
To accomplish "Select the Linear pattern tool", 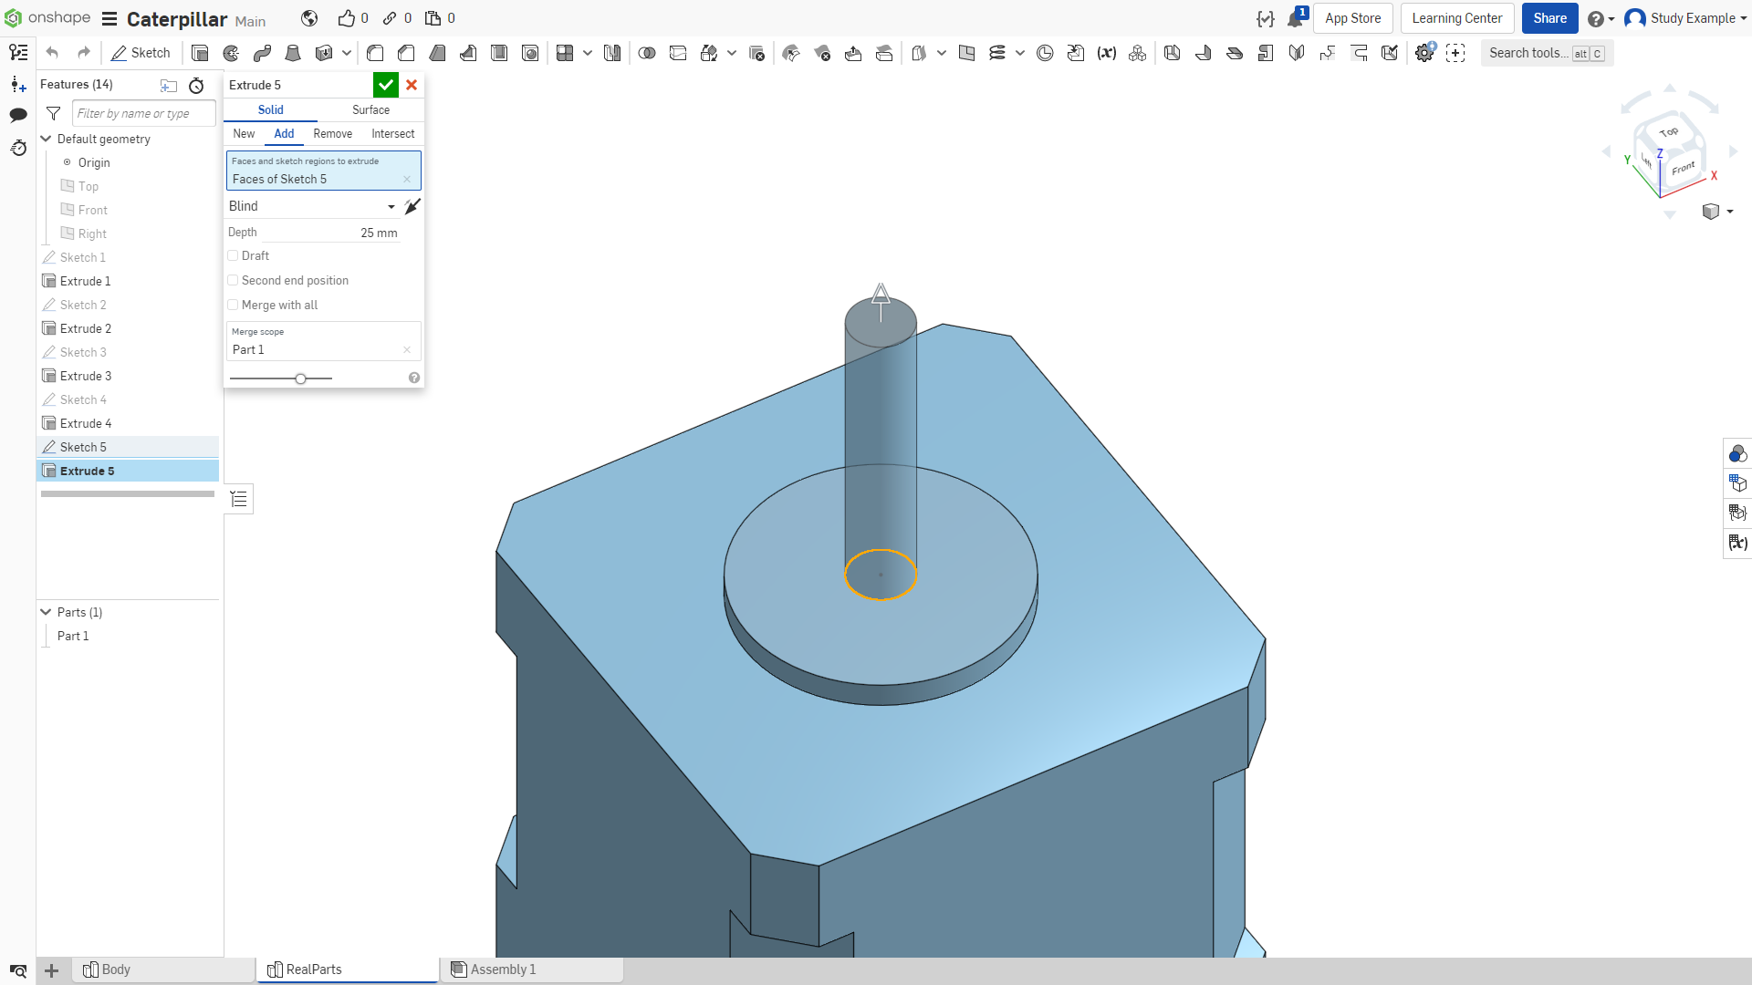I will tap(565, 53).
